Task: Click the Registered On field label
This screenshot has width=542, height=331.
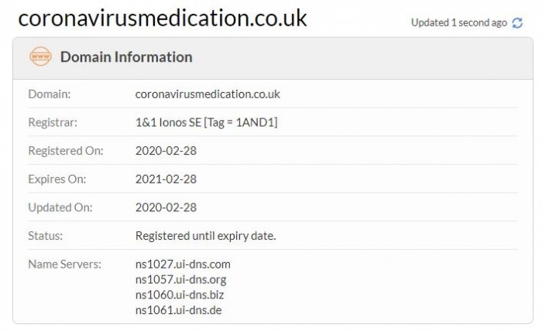Action: [65, 150]
